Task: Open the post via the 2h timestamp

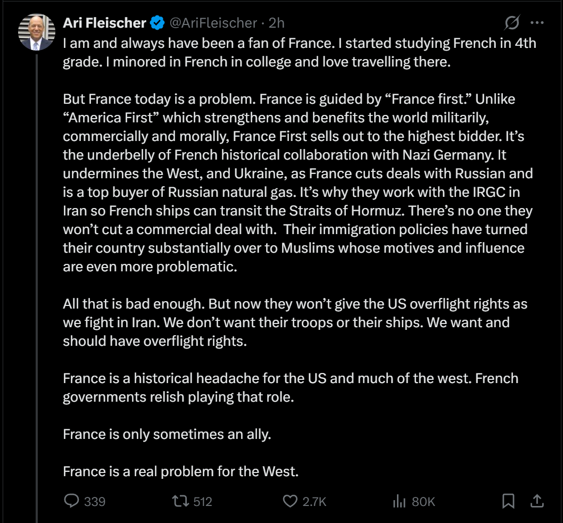Action: [x=276, y=23]
